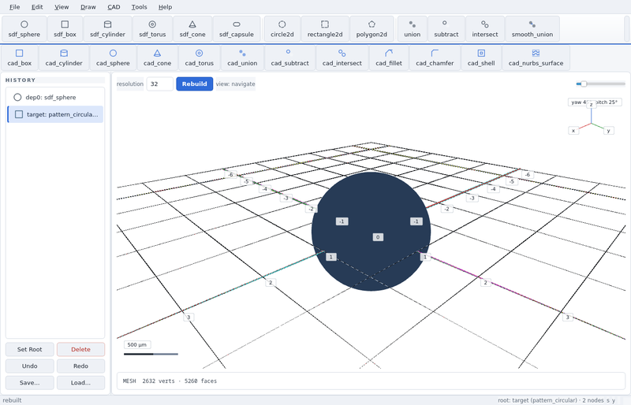This screenshot has width=631, height=405.
Task: Click the Redo button
Action: [80, 366]
